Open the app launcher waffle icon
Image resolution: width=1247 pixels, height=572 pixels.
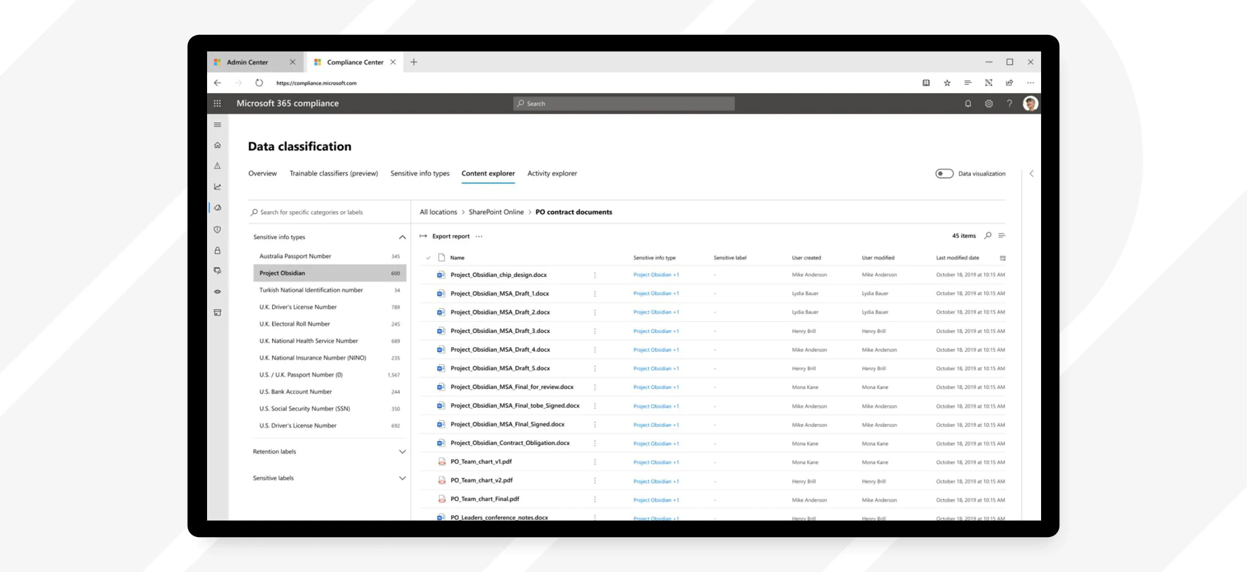tap(217, 104)
